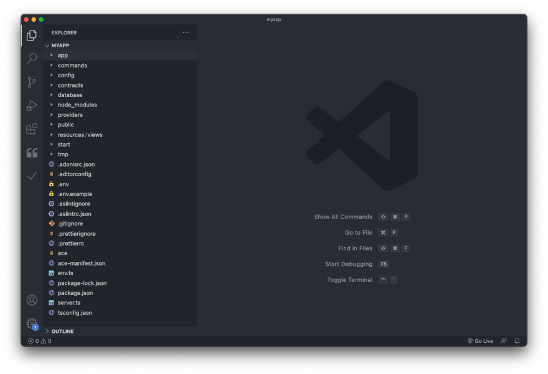
Task: Expand the commands folder
Action: tap(120, 65)
